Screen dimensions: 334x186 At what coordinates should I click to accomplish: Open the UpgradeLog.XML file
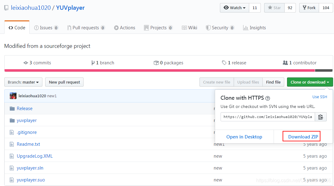[x=35, y=156]
